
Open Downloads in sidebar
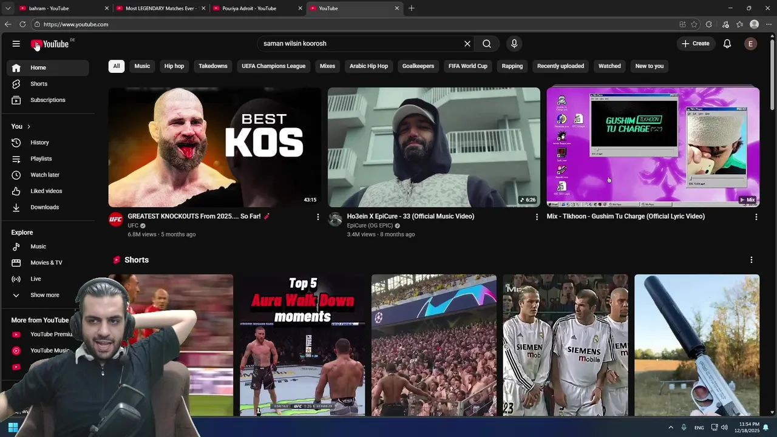[47, 207]
